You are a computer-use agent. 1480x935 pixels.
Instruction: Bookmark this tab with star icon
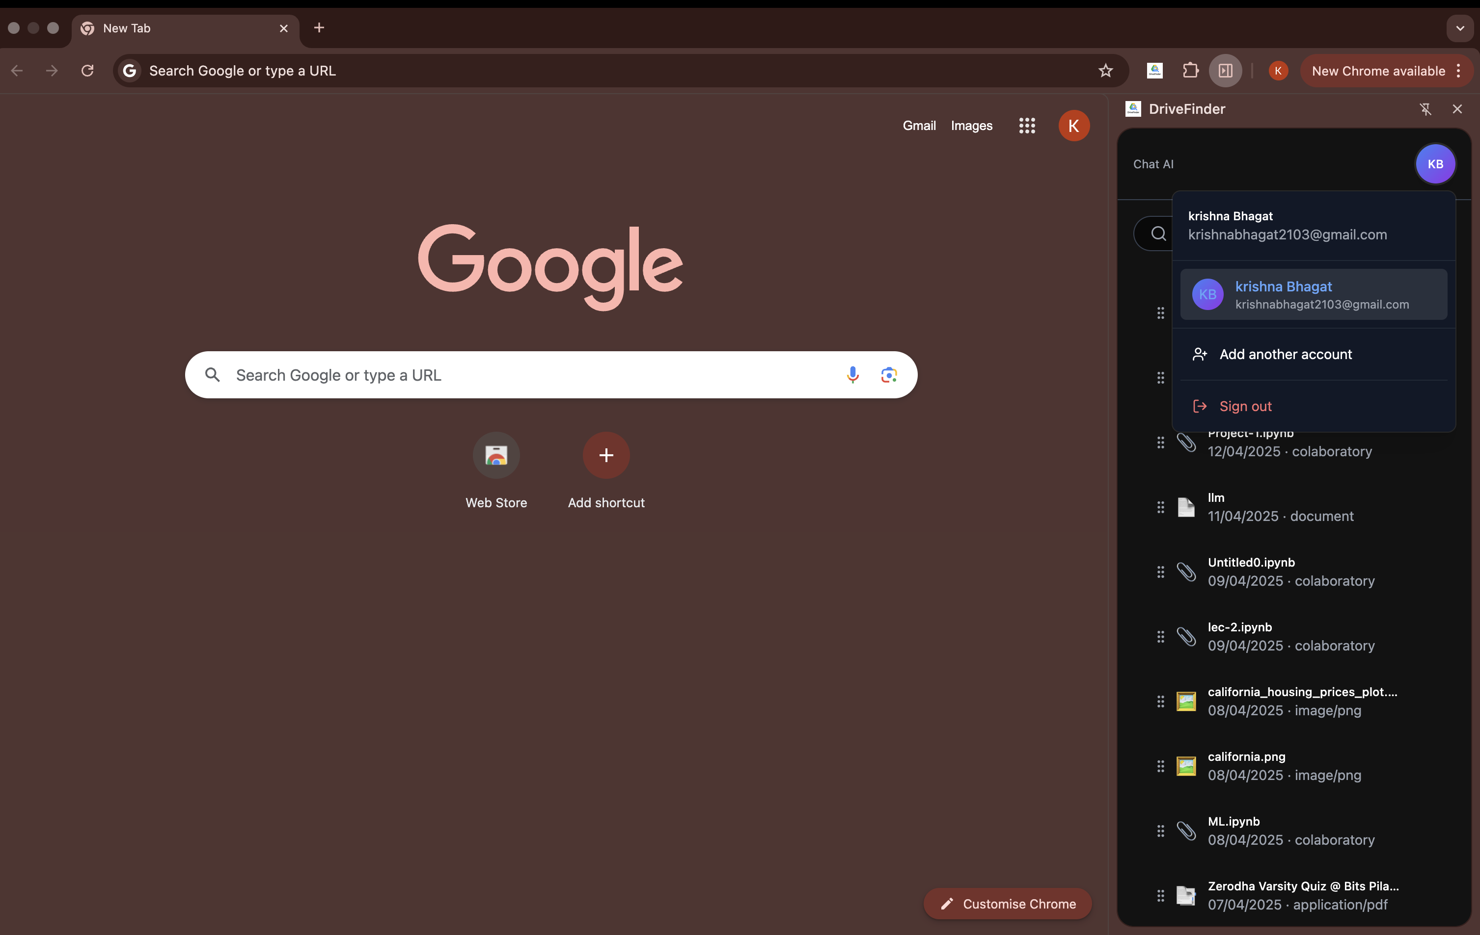(1105, 71)
